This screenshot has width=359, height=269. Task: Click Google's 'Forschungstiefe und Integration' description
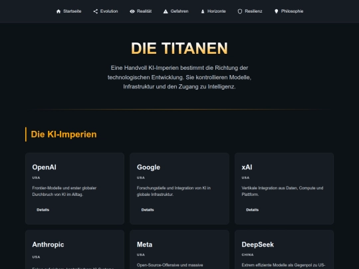(174, 191)
